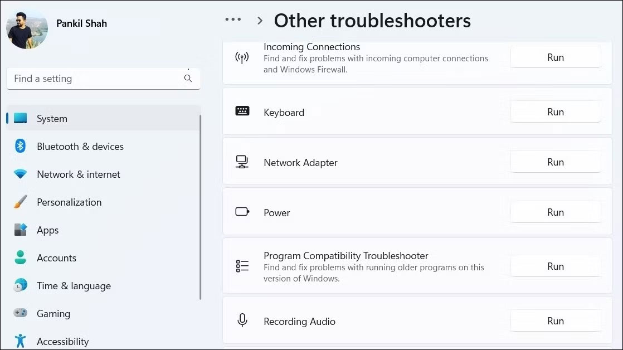Click the Power battery icon
Image resolution: width=623 pixels, height=350 pixels.
(x=242, y=212)
